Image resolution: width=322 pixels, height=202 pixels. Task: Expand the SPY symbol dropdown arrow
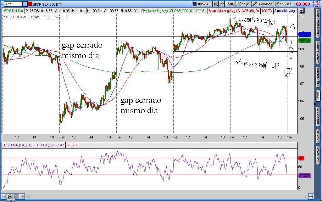pos(25,4)
